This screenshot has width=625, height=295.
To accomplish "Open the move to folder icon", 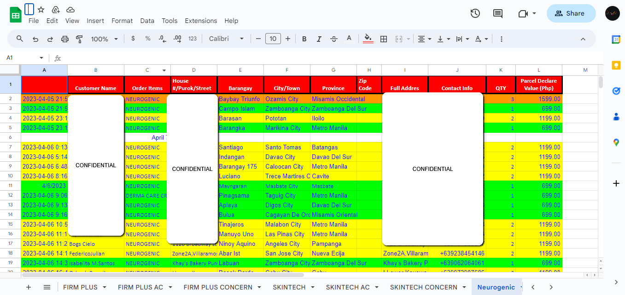I will point(56,10).
